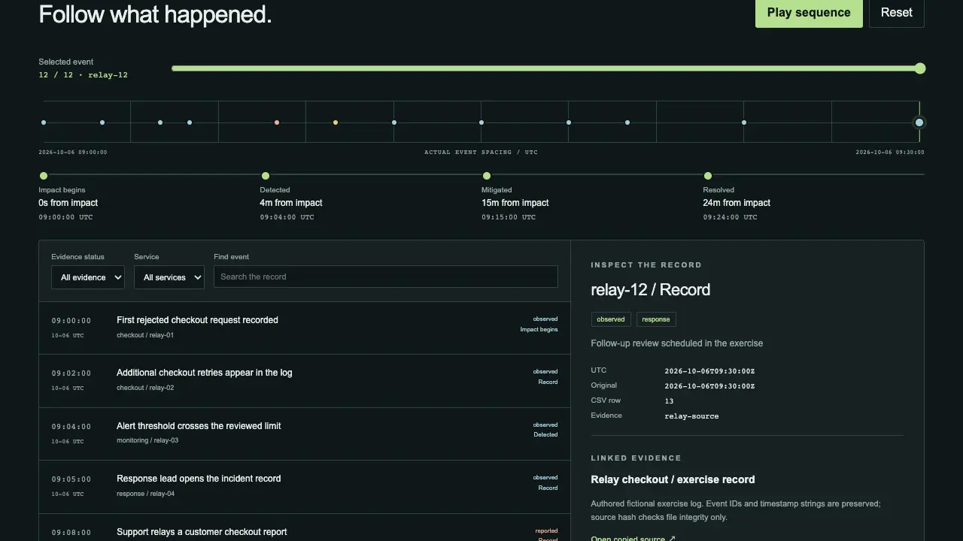This screenshot has height=541, width=963.
Task: Open the Service filter dropdown
Action: pos(169,277)
